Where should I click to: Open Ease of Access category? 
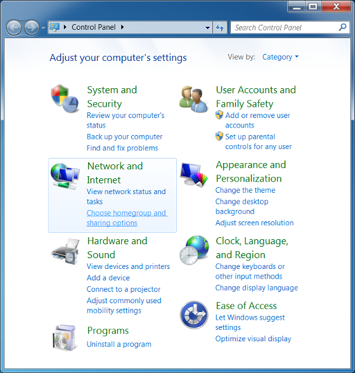(x=246, y=306)
